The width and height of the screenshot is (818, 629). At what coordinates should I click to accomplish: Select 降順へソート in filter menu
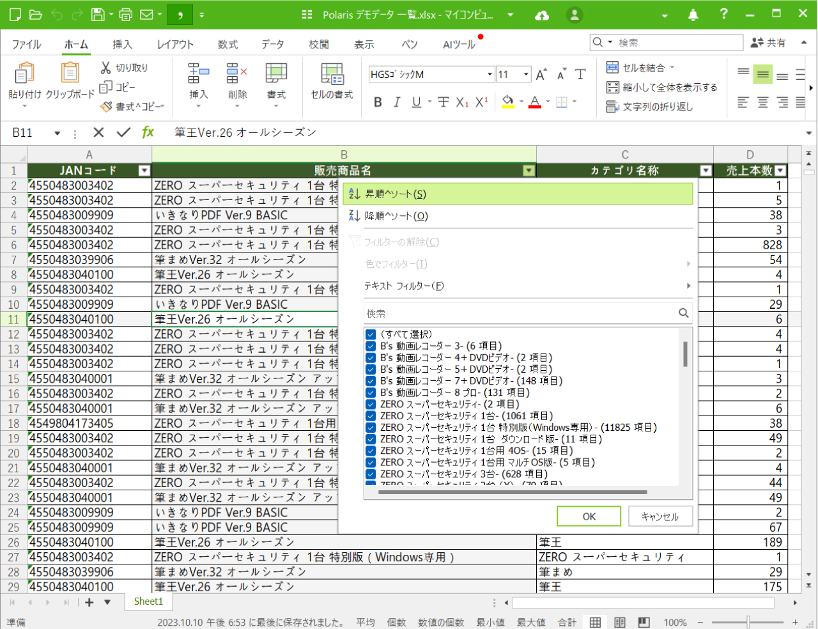tap(396, 216)
